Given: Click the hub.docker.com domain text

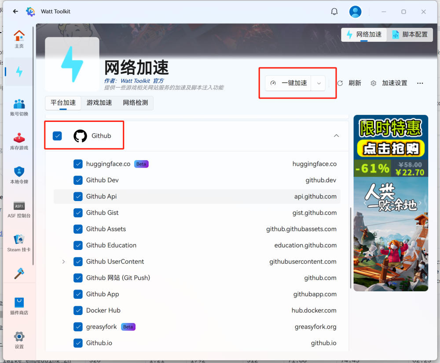Looking at the screenshot, I should coord(314,310).
